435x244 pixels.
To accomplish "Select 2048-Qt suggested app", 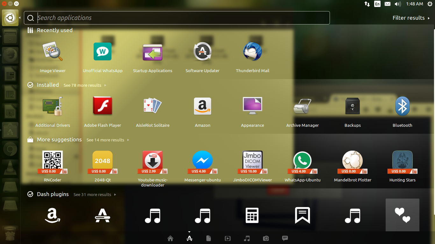I will coord(103,166).
